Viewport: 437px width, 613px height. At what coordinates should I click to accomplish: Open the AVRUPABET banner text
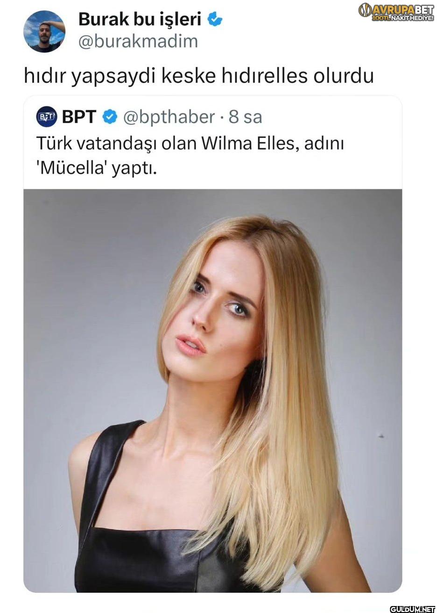tap(403, 9)
